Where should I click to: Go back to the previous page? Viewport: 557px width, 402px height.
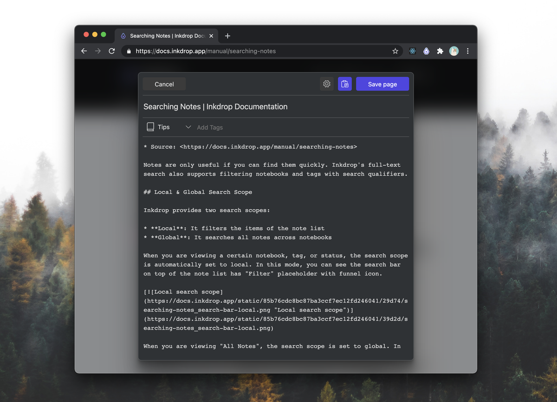point(84,51)
